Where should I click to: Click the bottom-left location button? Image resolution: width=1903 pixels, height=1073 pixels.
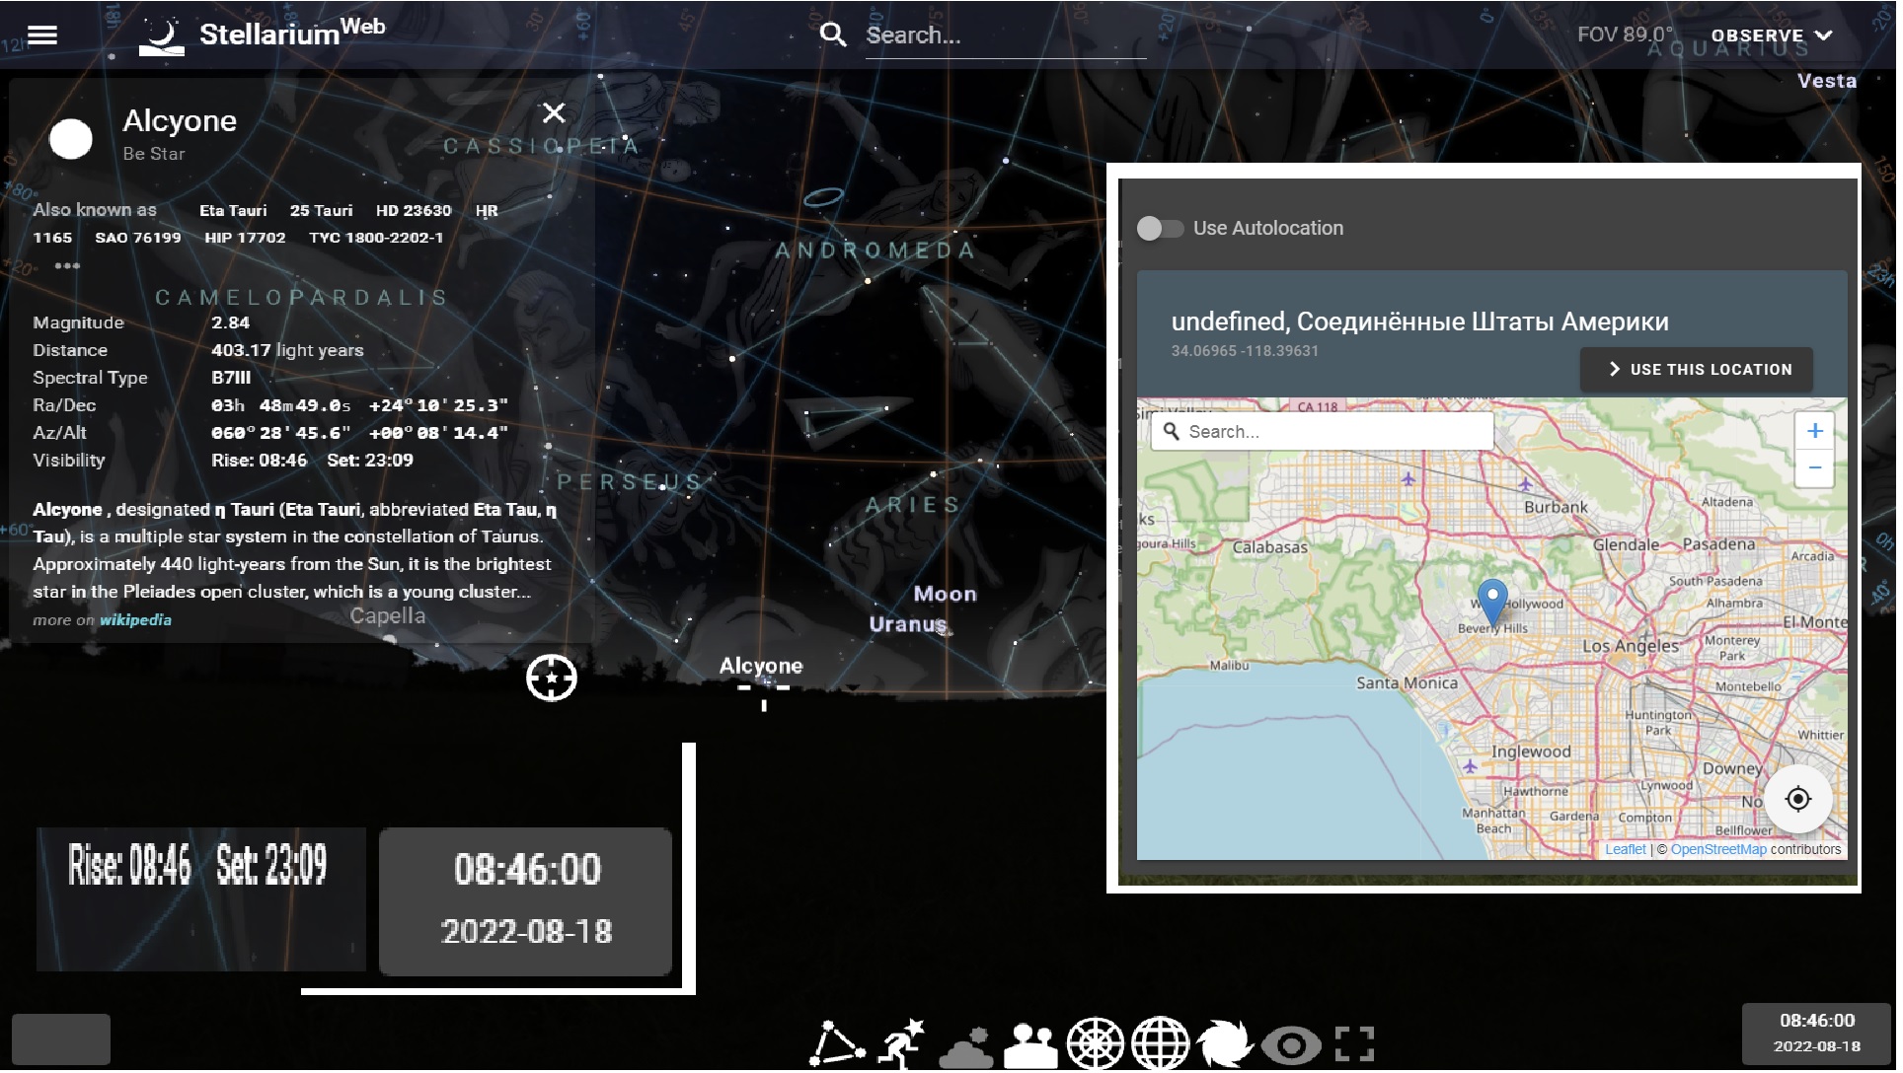coord(61,1039)
